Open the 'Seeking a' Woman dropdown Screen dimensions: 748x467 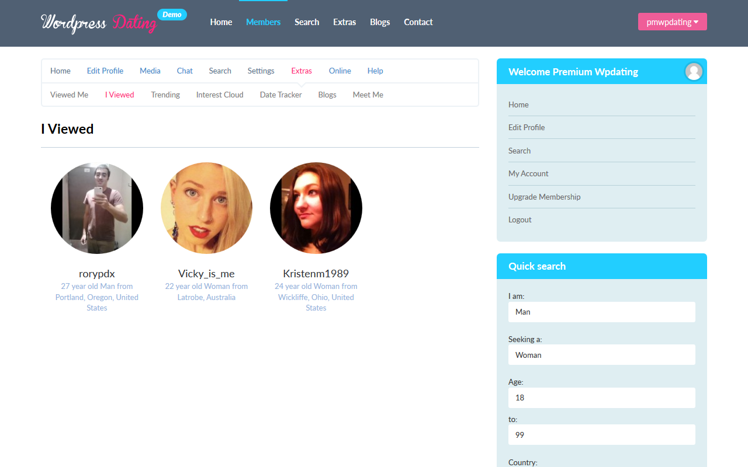pos(602,355)
